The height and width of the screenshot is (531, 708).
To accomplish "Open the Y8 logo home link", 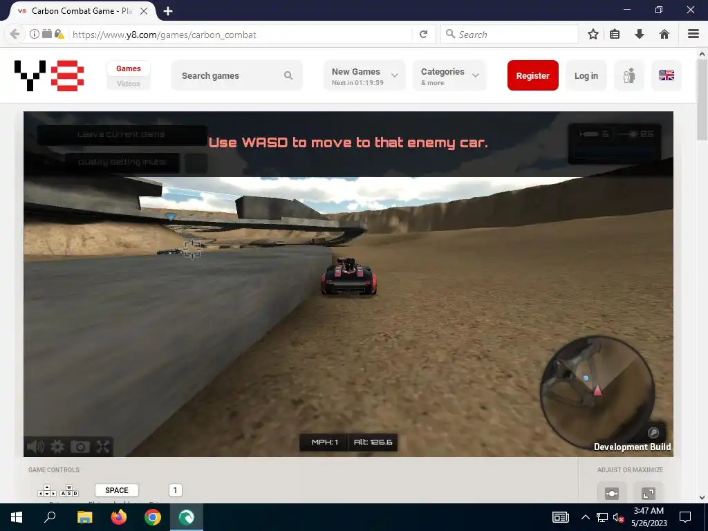I will [x=49, y=75].
